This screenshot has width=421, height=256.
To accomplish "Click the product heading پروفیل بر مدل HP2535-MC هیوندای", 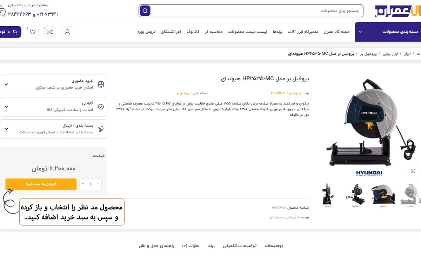I will (265, 79).
